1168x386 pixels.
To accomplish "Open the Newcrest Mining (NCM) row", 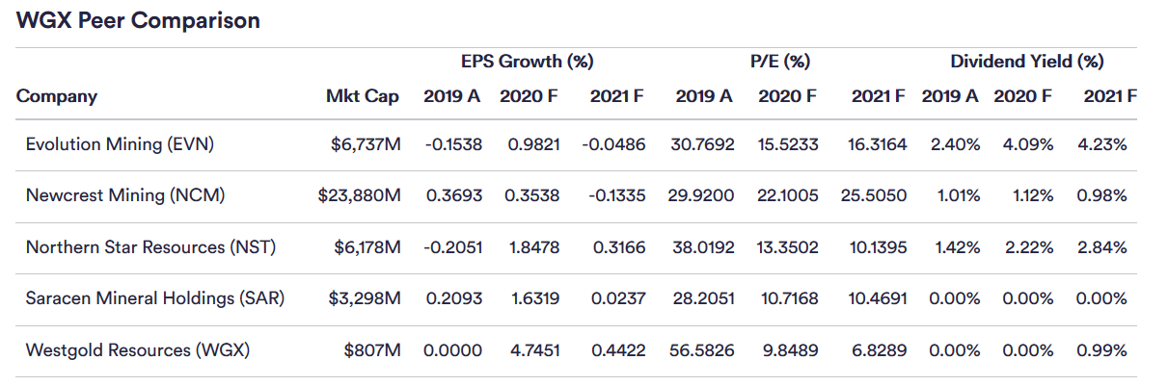I will [125, 195].
